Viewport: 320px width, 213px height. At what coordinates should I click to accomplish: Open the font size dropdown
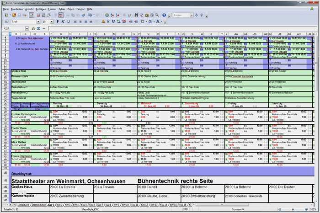coord(52,21)
